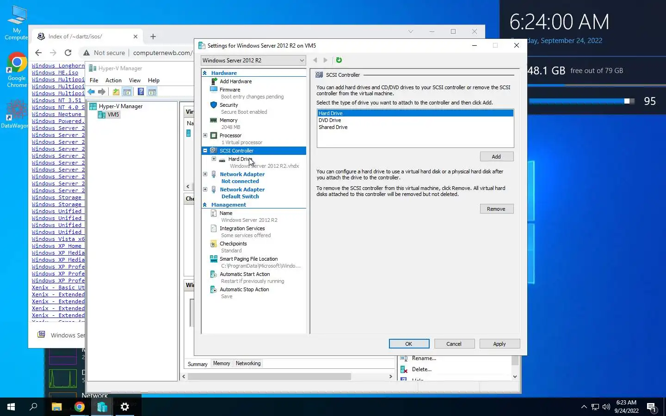
Task: Open Checkpoints settings
Action: point(233,244)
